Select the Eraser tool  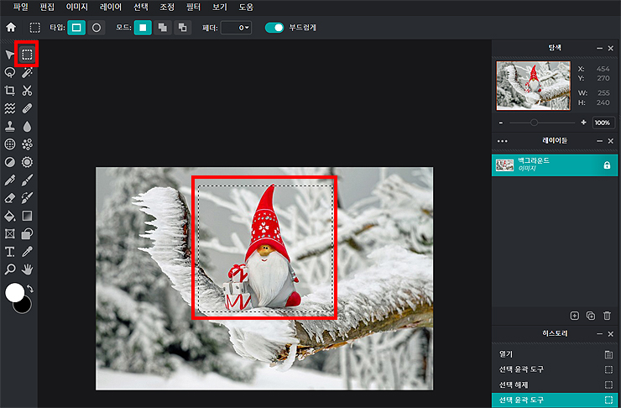click(x=9, y=197)
